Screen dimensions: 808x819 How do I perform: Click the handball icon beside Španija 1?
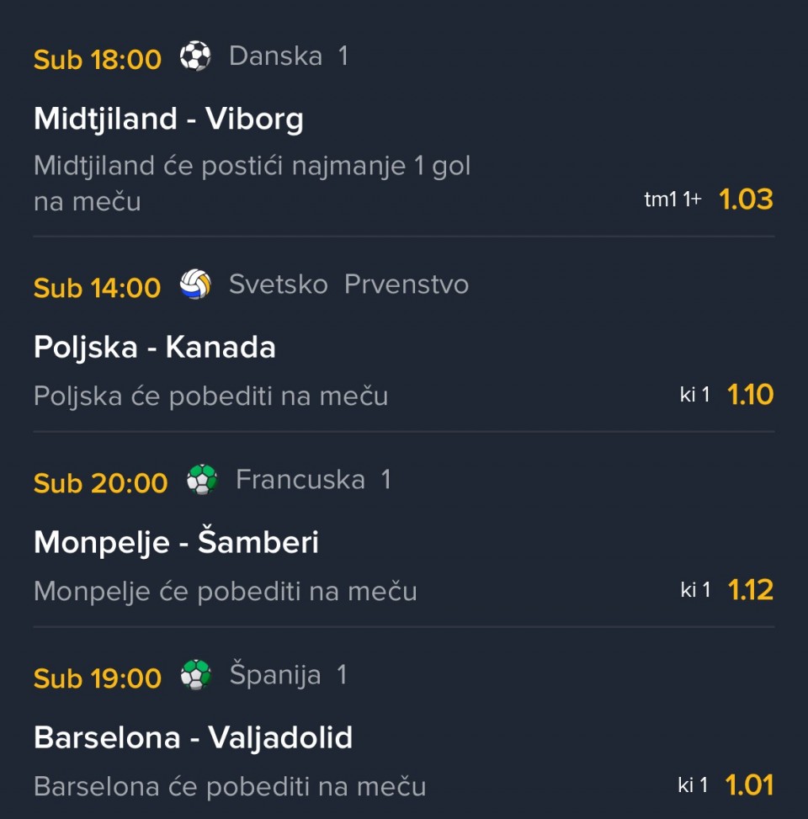click(195, 675)
